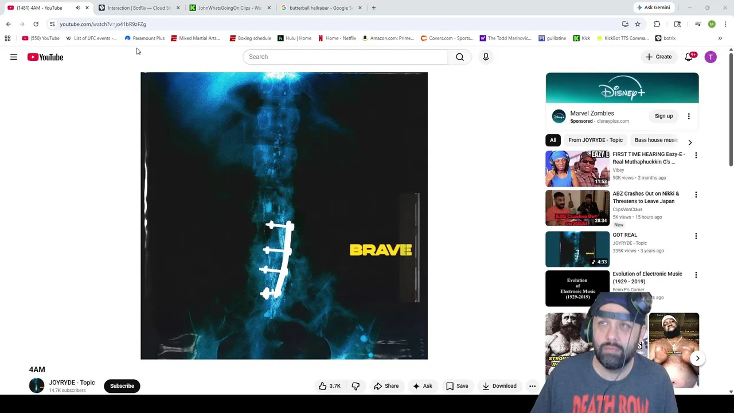
Task: Open options for the Marvel Zombies ad
Action: tap(689, 116)
